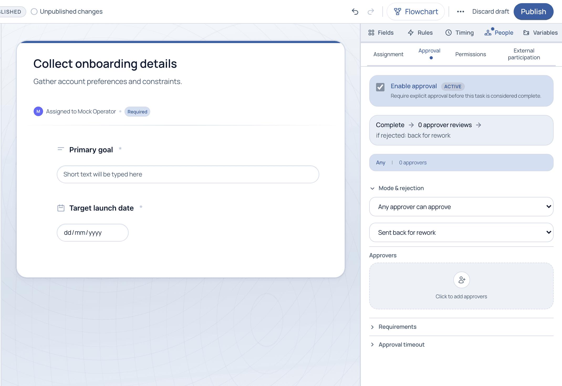This screenshot has height=386, width=562.
Task: Click the Target launch date input
Action: coord(93,233)
